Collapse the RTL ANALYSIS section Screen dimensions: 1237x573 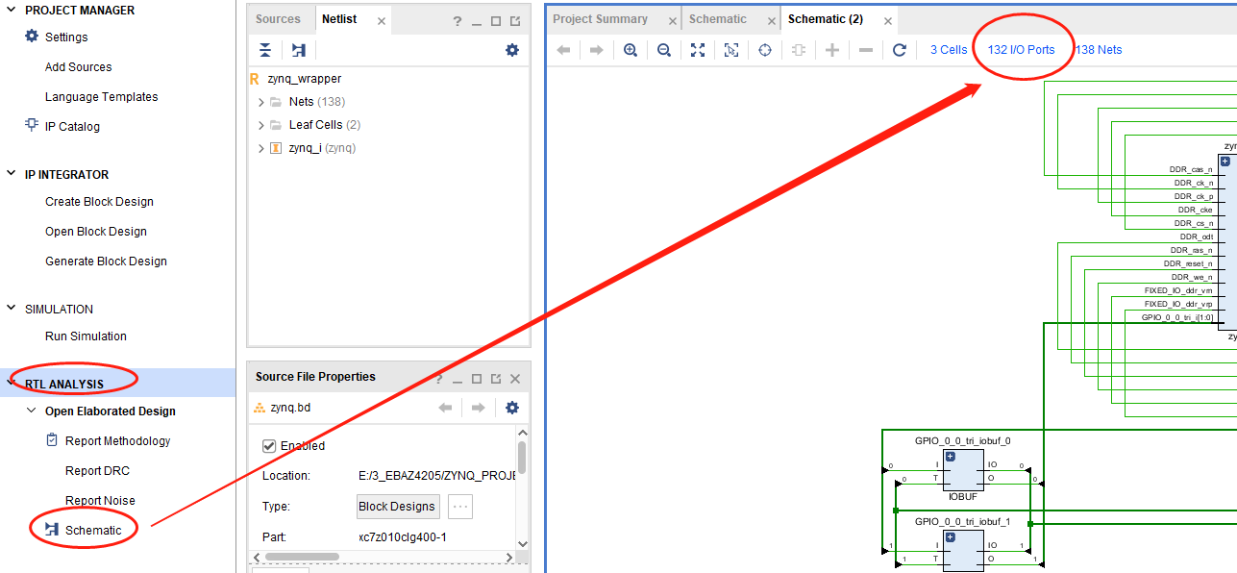click(x=11, y=384)
